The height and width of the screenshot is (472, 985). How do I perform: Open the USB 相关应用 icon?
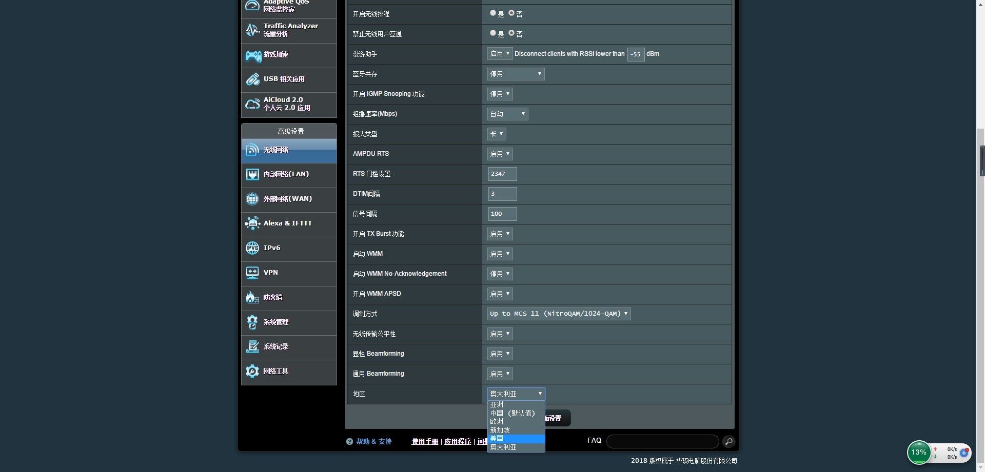coord(252,79)
